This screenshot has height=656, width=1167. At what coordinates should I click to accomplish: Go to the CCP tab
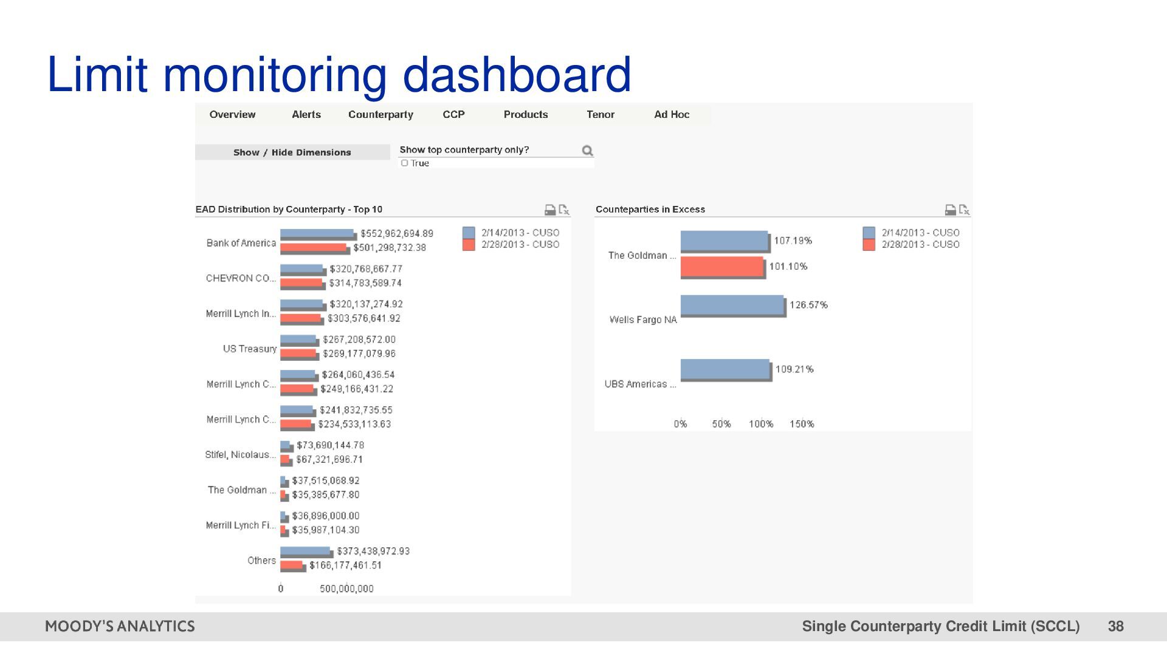click(x=453, y=114)
